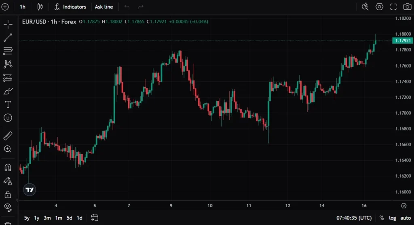Open the Fibonacci retracement tool
The height and width of the screenshot is (225, 414).
coord(8,51)
